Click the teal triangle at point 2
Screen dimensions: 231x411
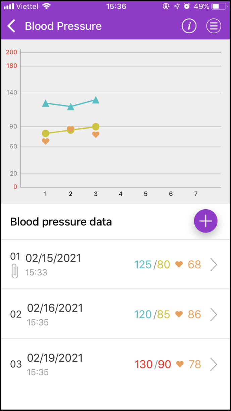point(71,107)
